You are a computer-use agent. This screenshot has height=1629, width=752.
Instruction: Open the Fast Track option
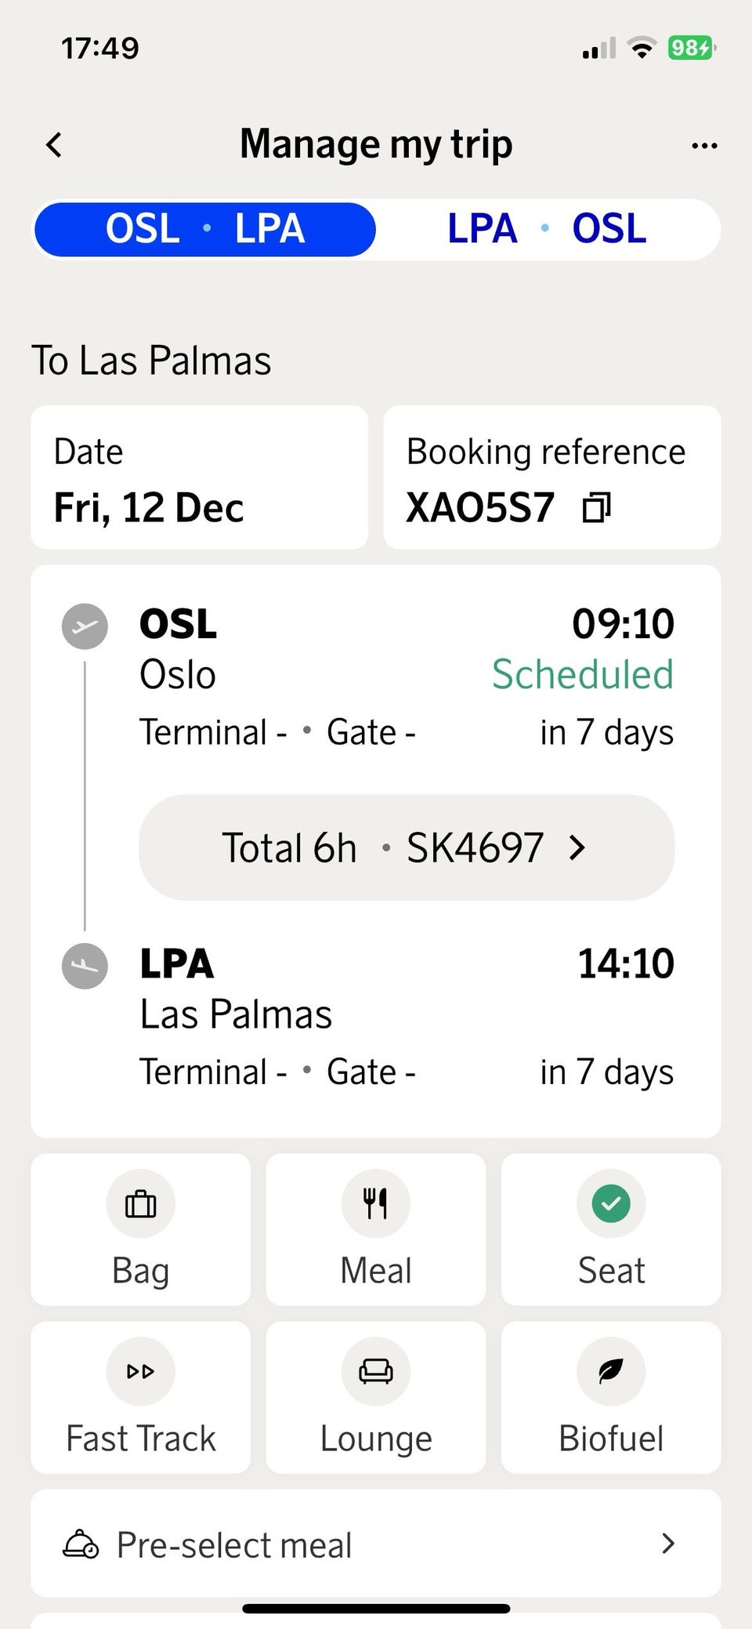(x=141, y=1397)
